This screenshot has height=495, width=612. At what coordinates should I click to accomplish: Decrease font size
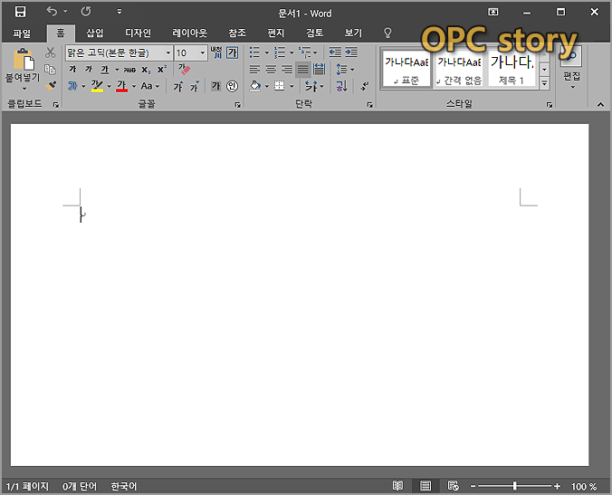point(195,86)
